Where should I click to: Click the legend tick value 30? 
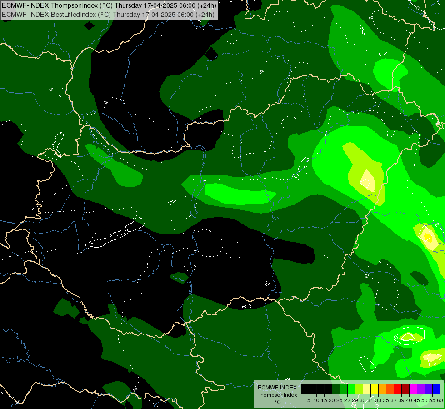363,400
